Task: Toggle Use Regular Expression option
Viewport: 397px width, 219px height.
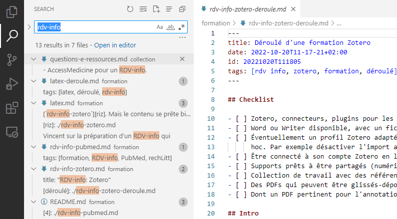Action: tap(182, 27)
